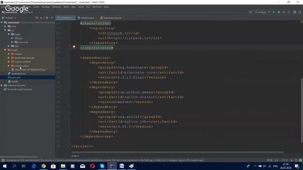Open the Window menu
Image resolution: width=303 pixels, height=170 pixels.
(97, 7)
